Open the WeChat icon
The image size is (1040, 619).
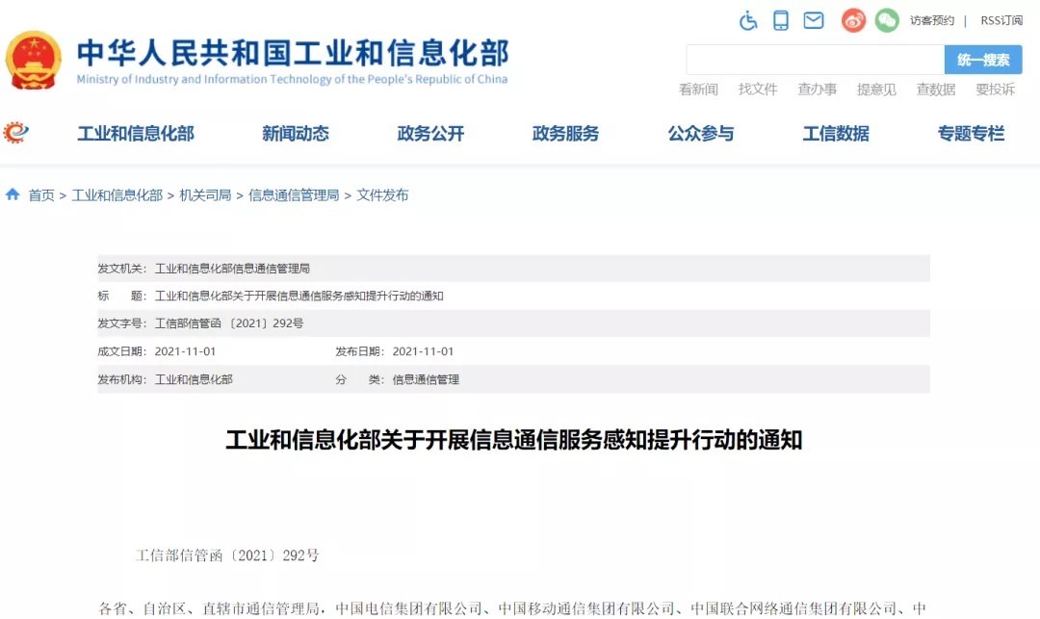click(x=887, y=20)
